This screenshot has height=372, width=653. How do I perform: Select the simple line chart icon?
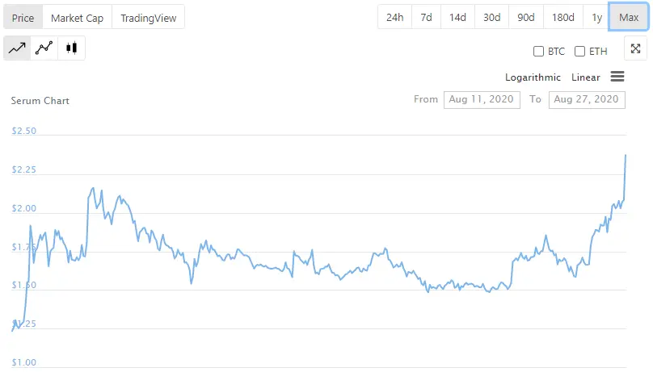[x=17, y=48]
